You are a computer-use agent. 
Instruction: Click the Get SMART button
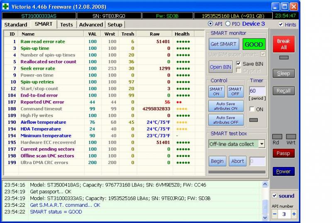tap(224, 44)
